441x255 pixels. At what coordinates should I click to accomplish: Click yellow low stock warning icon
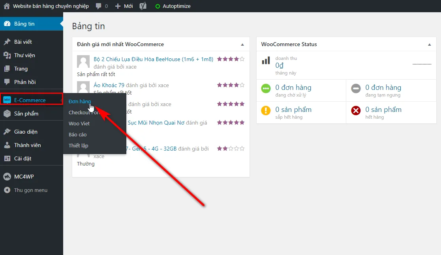tap(266, 110)
